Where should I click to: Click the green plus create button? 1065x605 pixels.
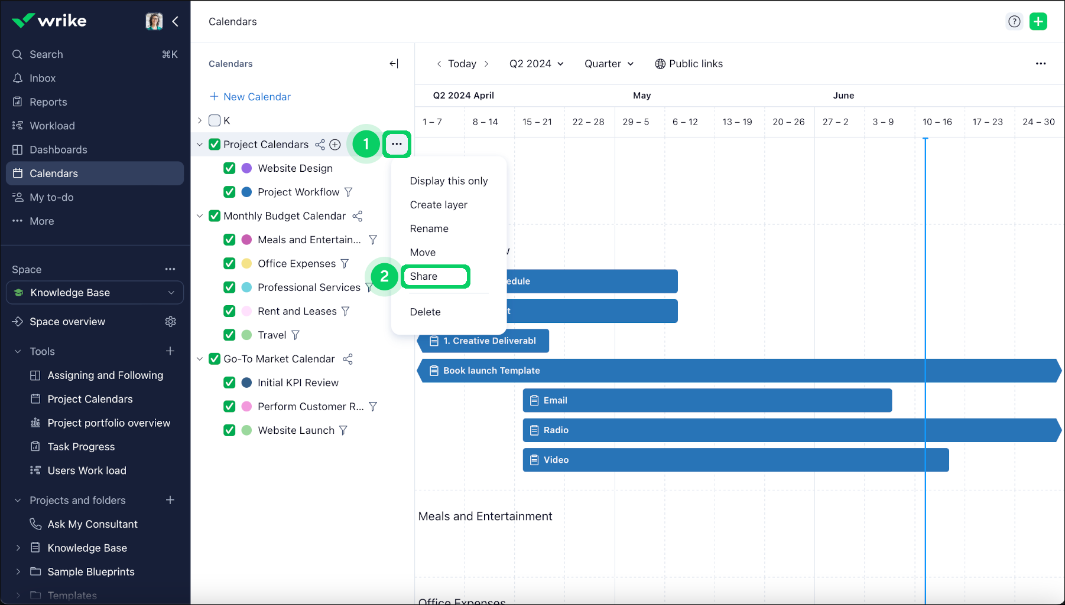[x=1038, y=22]
